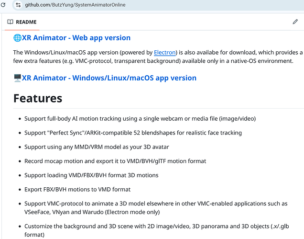Follow the Electron hyperlink
The height and width of the screenshot is (239, 304).
click(165, 52)
